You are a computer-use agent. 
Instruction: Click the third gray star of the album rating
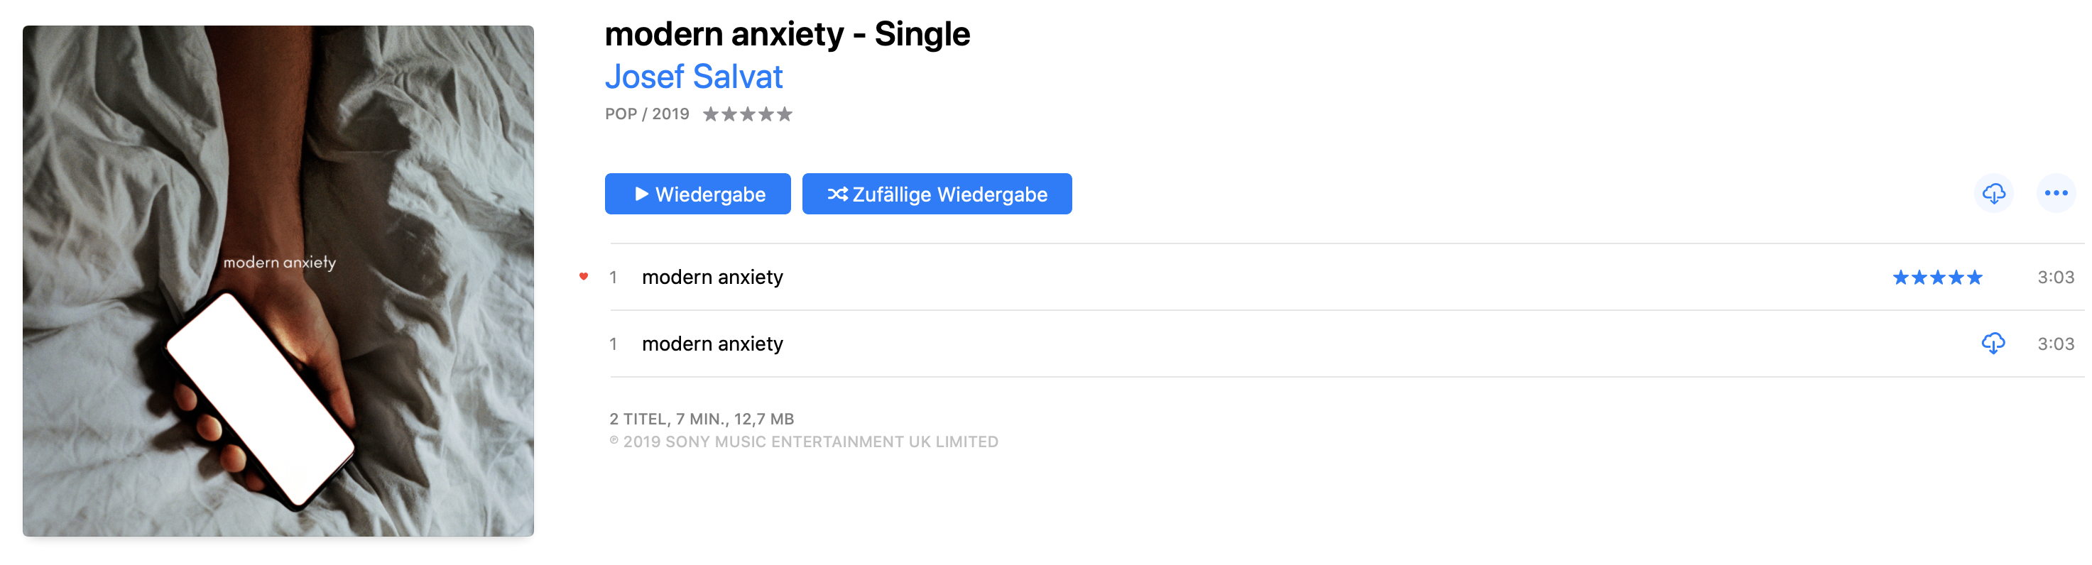point(748,114)
